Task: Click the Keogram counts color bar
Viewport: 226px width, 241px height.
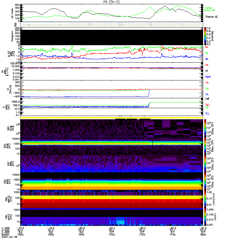Action: click(205, 36)
